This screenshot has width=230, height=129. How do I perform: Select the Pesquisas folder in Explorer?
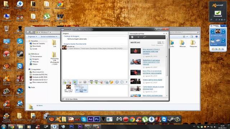point(193,44)
